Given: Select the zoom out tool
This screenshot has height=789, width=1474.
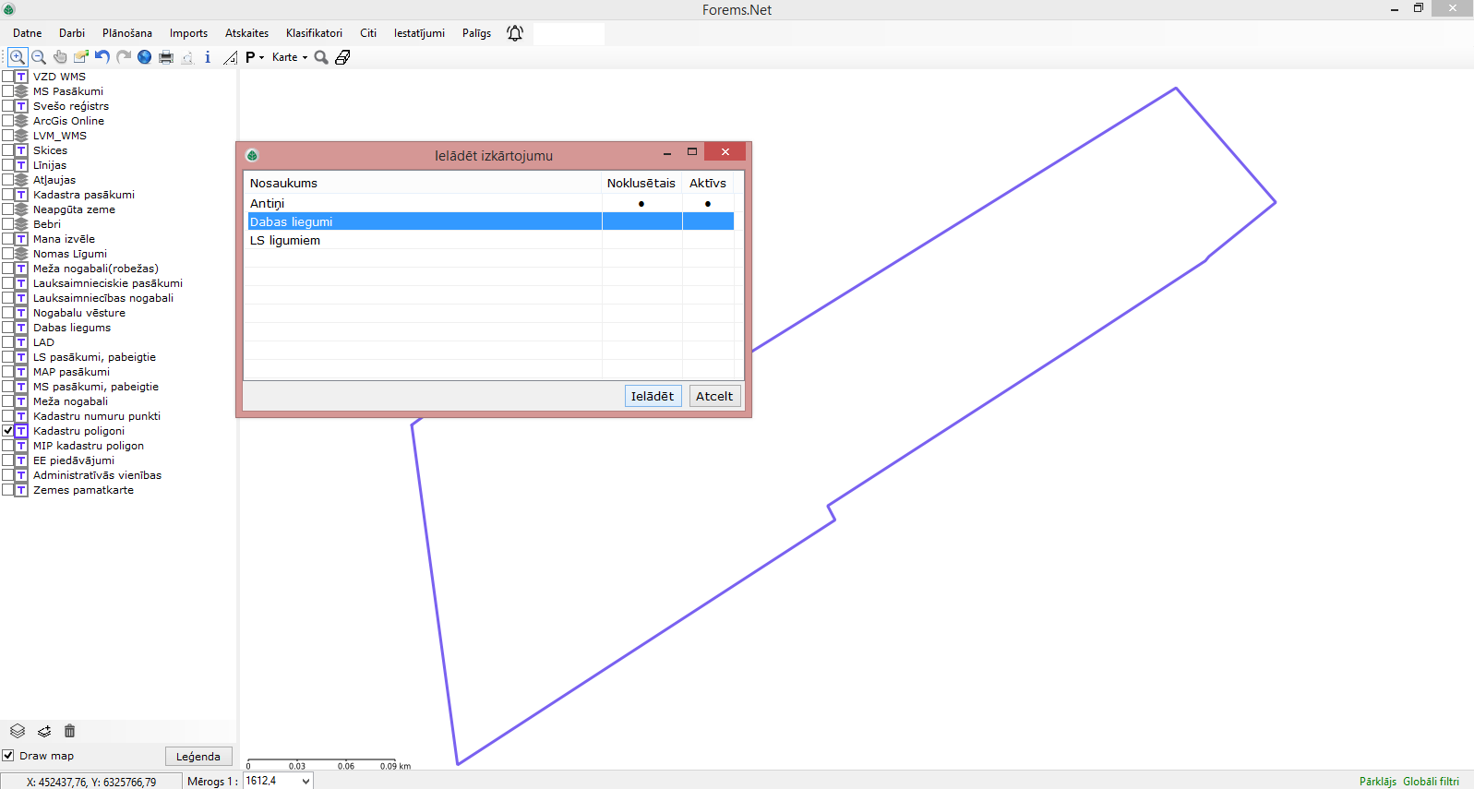Looking at the screenshot, I should 39,57.
